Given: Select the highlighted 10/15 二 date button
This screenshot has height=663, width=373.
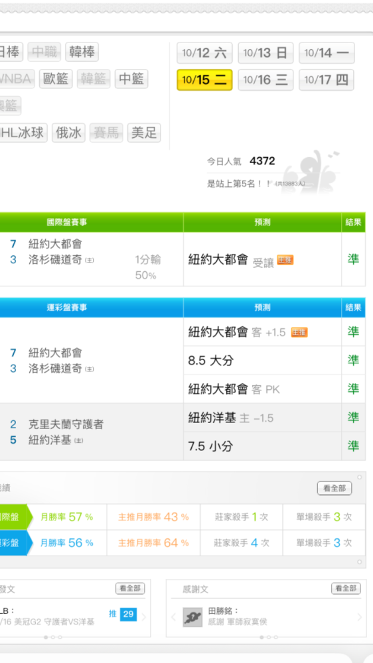Looking at the screenshot, I should (x=204, y=80).
